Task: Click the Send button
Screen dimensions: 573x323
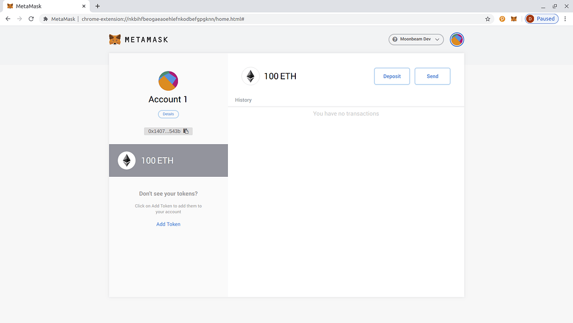Action: 432,76
